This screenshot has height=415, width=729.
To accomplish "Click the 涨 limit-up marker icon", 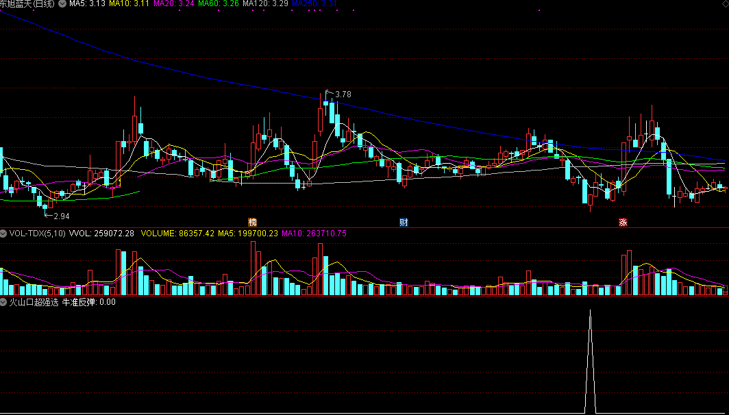I will point(623,222).
